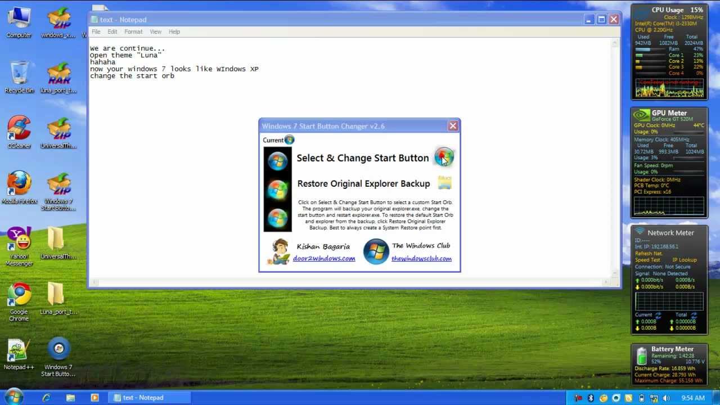Select the windows_x... ZIP archive icon
Viewport: 720px width, 405px height.
coord(58,22)
